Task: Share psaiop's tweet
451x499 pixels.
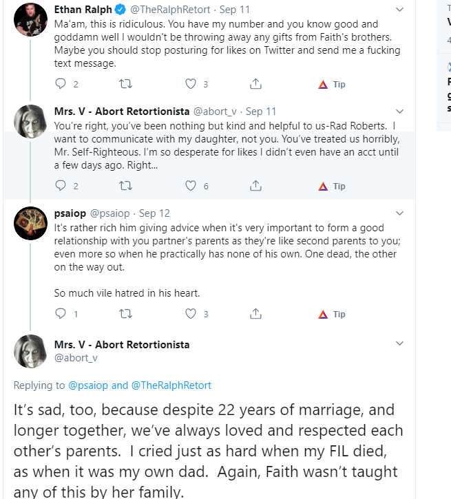Action: tap(255, 314)
